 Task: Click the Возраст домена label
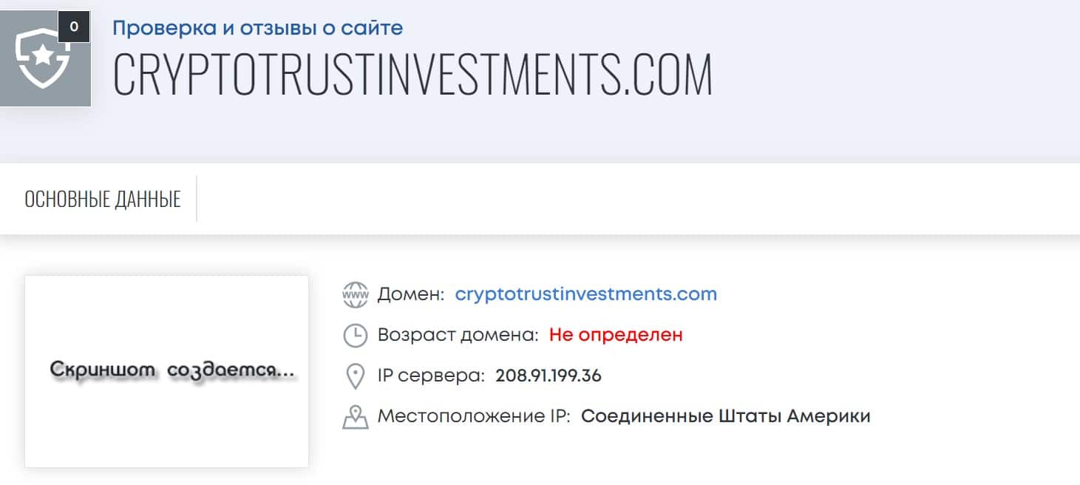pyautogui.click(x=458, y=335)
